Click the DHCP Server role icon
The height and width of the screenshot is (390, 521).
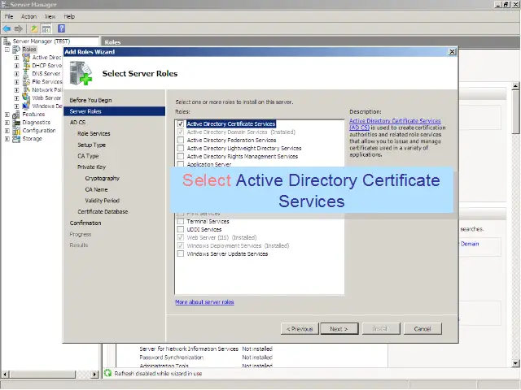click(26, 66)
